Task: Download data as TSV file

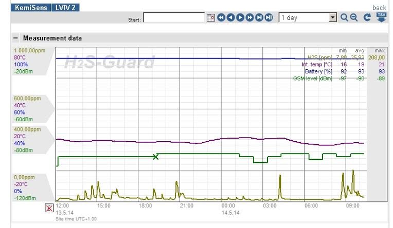Action: coord(381,17)
